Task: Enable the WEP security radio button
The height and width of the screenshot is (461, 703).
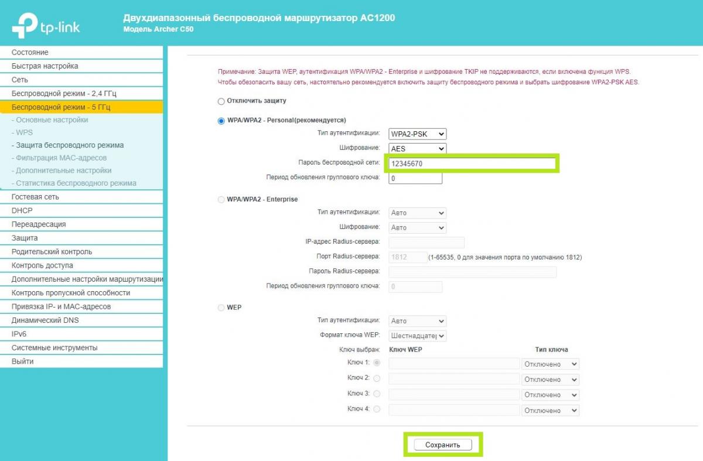Action: (221, 308)
